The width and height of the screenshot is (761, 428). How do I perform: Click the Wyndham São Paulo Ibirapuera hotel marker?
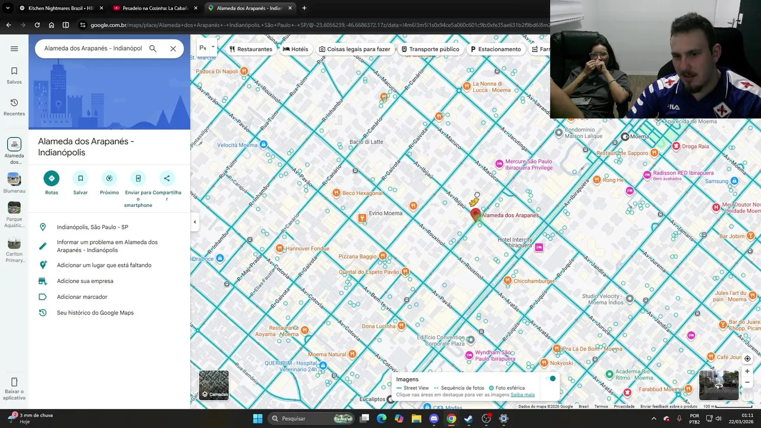[469, 355]
